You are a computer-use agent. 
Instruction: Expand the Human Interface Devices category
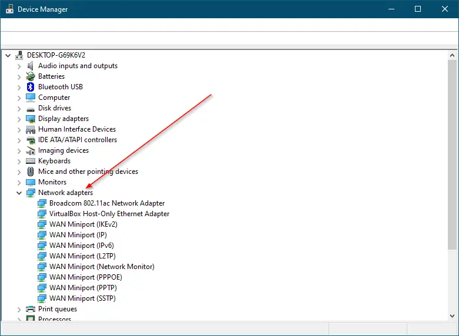point(19,130)
